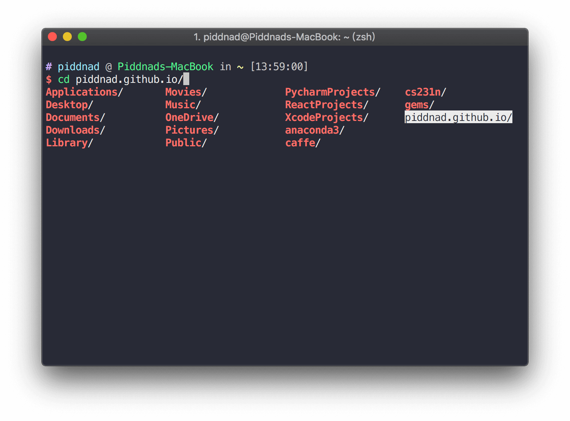
Task: Choose the ReactProjects/ directory entry
Action: 327,105
